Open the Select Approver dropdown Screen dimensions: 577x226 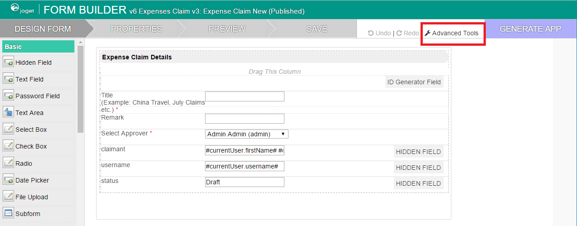click(246, 134)
